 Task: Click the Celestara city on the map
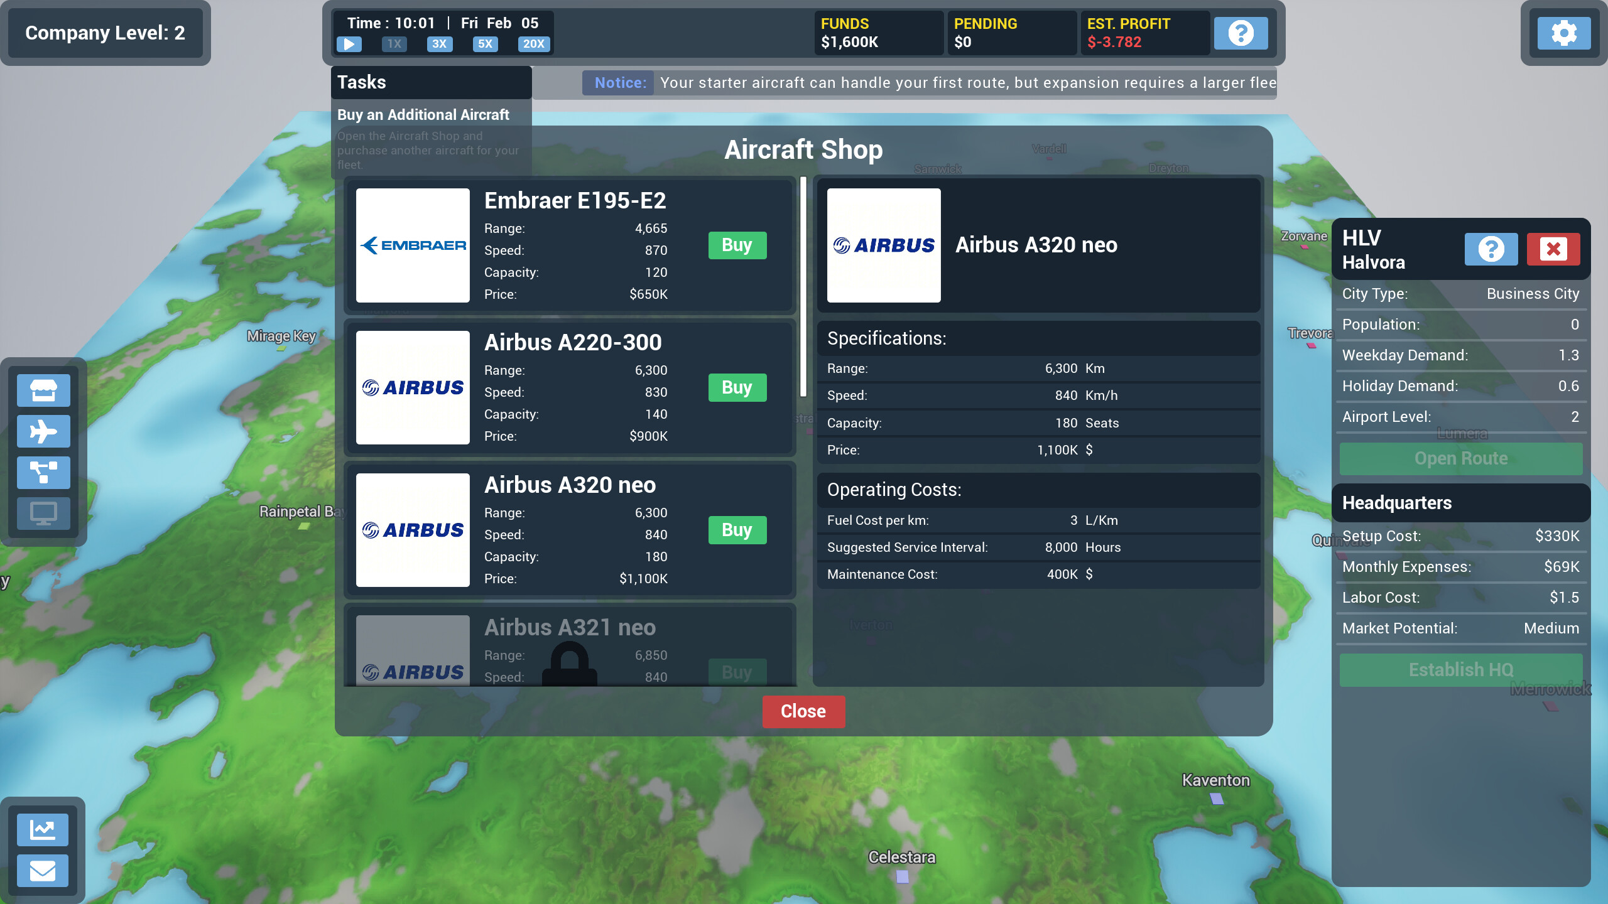(903, 876)
